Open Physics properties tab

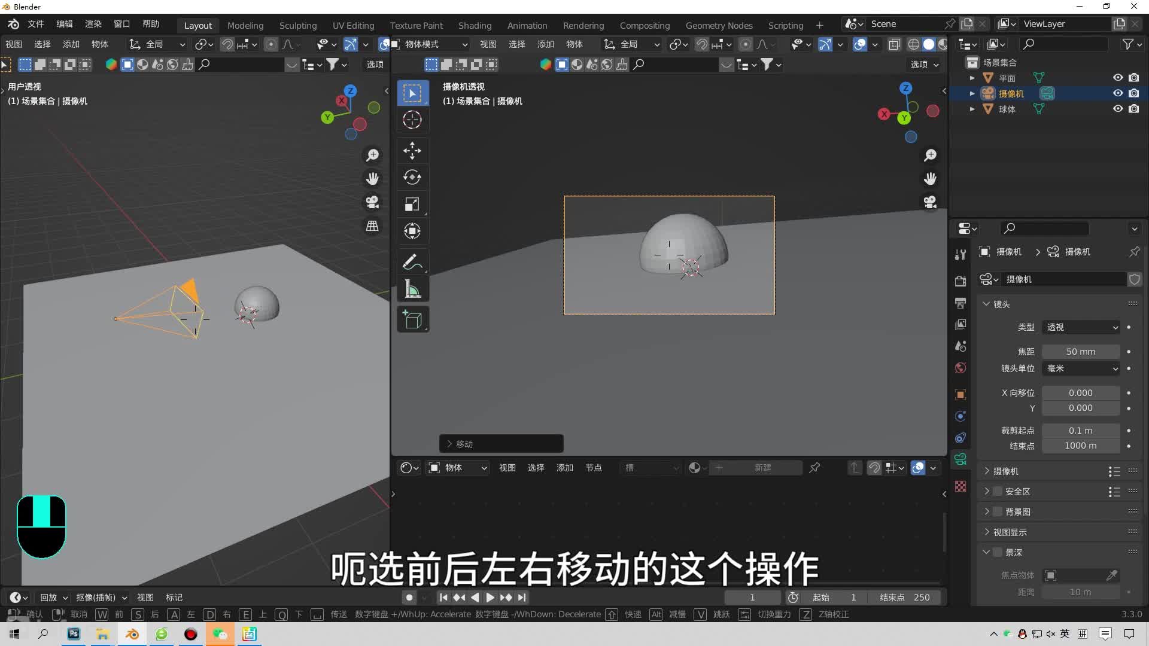pos(960,416)
